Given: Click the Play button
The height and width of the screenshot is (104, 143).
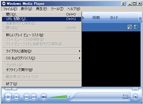Looking at the screenshot, I should (8, 97).
